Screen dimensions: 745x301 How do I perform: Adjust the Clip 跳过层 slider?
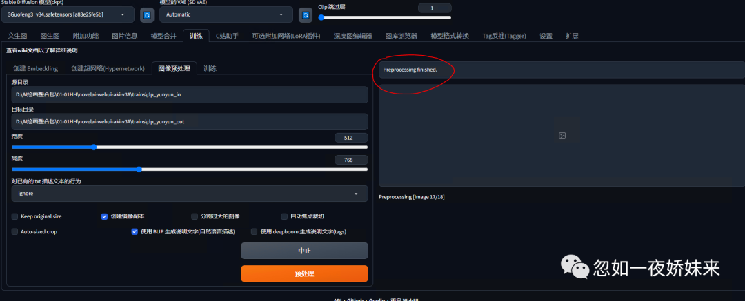coord(386,18)
